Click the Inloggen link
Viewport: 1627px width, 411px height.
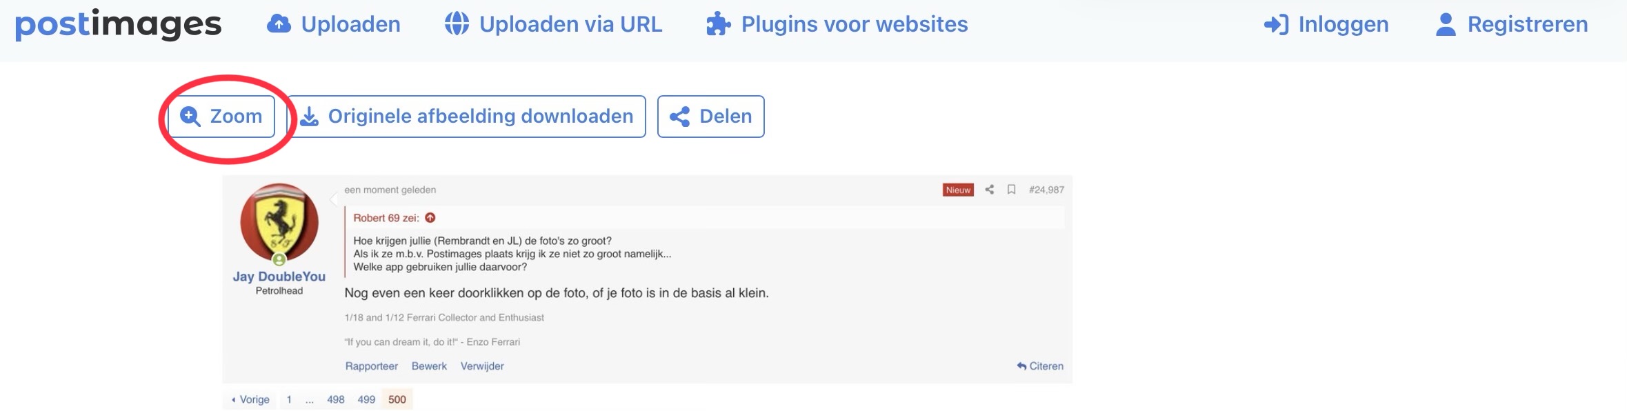[x=1326, y=24]
